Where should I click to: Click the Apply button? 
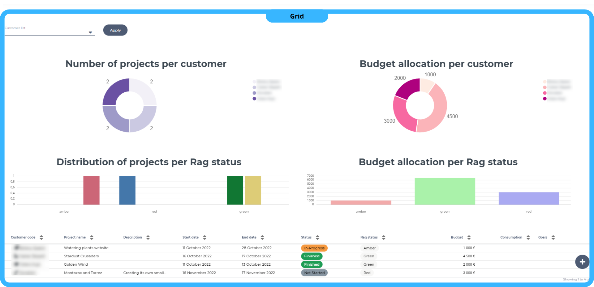click(x=115, y=30)
